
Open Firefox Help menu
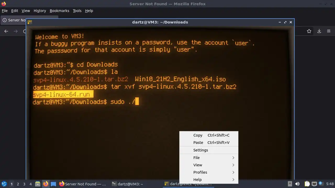point(89,11)
